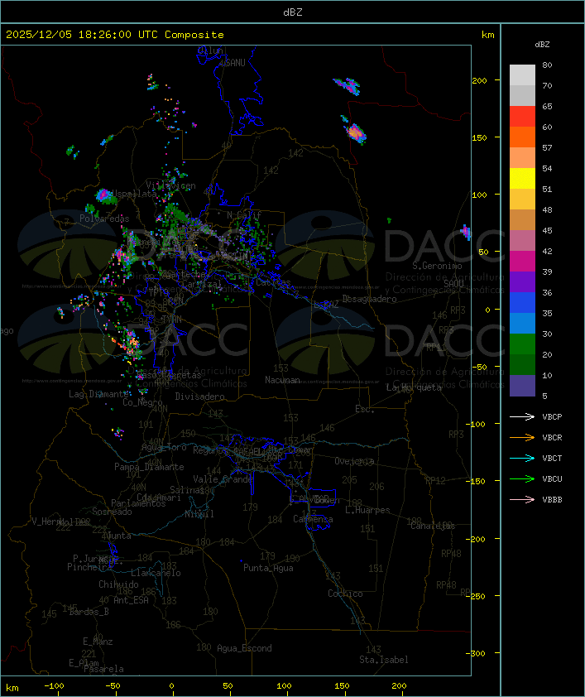The height and width of the screenshot is (697, 585).
Task: Click the pink VBBB arrow symbol
Action: (522, 500)
